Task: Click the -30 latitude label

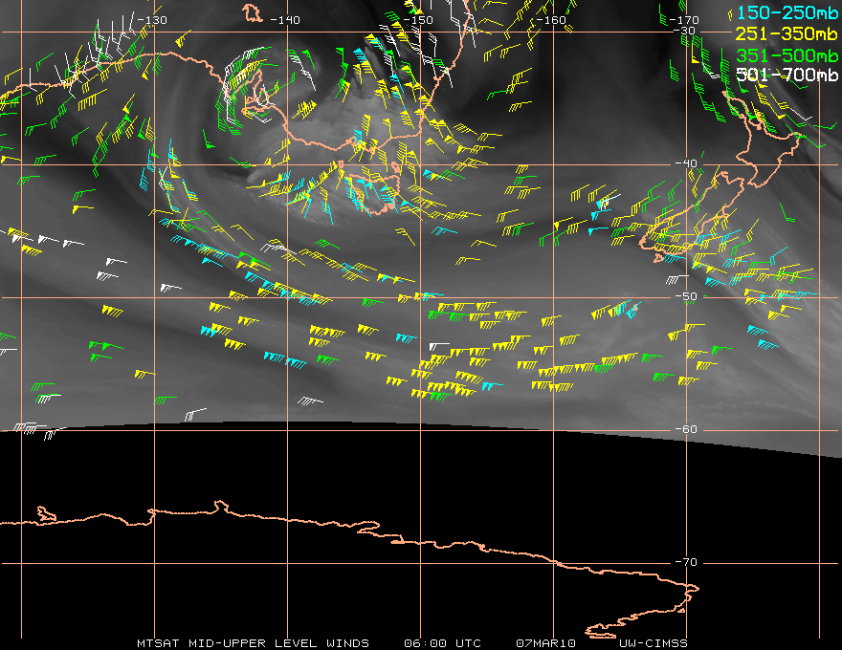Action: (x=685, y=31)
